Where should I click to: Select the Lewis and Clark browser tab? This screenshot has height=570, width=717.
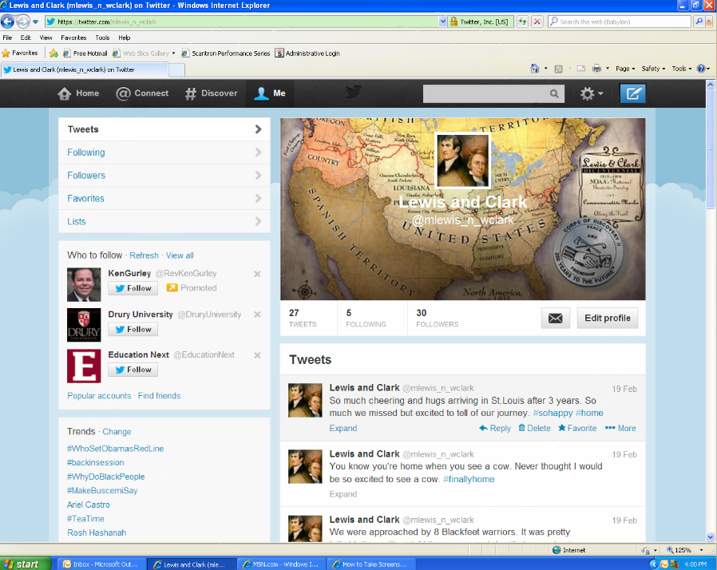coord(85,69)
